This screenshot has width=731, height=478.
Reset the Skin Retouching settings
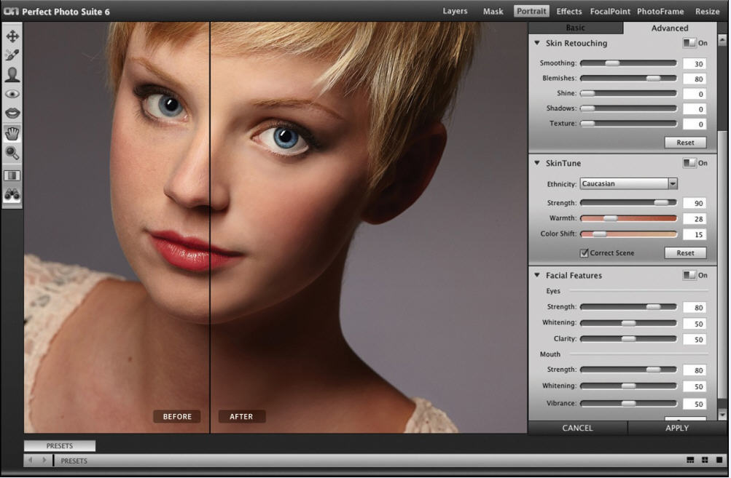coord(684,142)
